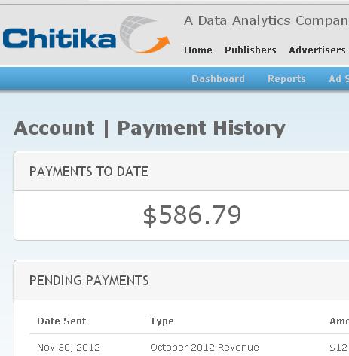Click the orange arrow globe logo graphic

(145, 34)
